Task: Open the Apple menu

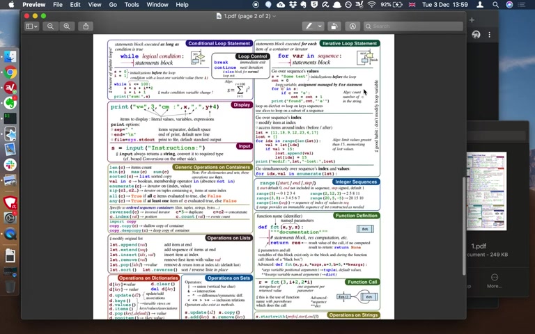Action: [11, 4]
